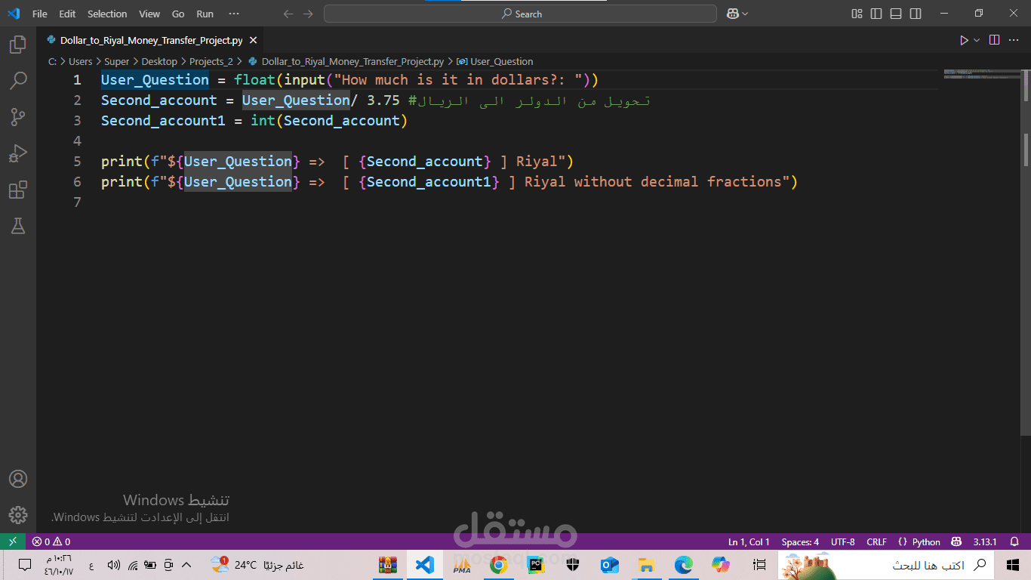
Task: Toggle the Secondary Side Bar visibility
Action: tap(916, 14)
